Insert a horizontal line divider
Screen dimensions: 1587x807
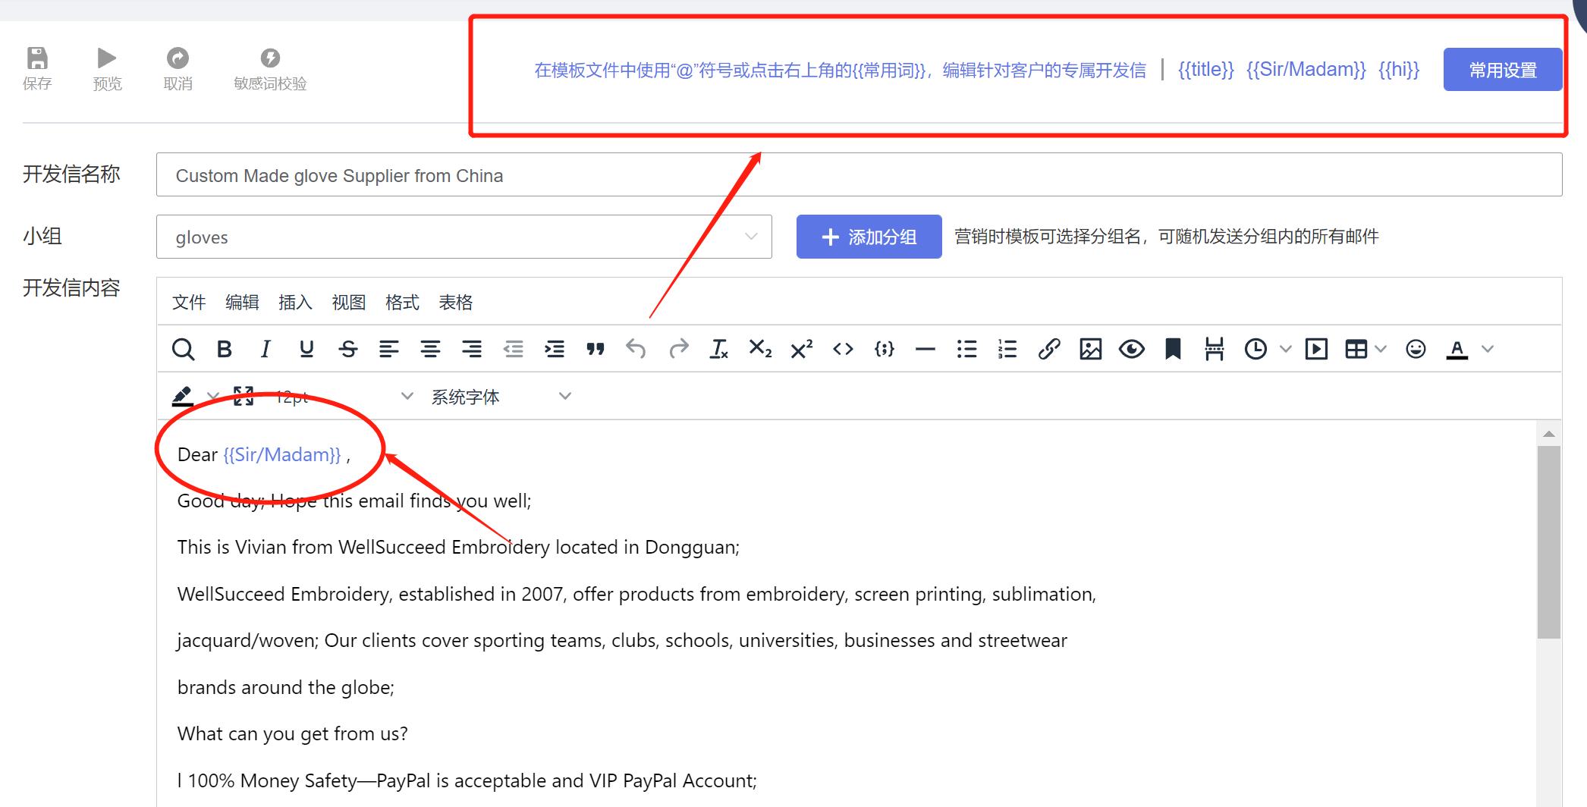tap(925, 349)
